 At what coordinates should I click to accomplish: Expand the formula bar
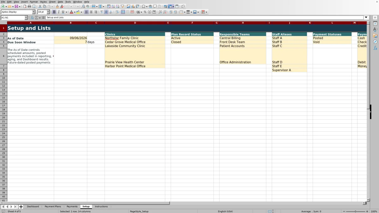click(366, 18)
